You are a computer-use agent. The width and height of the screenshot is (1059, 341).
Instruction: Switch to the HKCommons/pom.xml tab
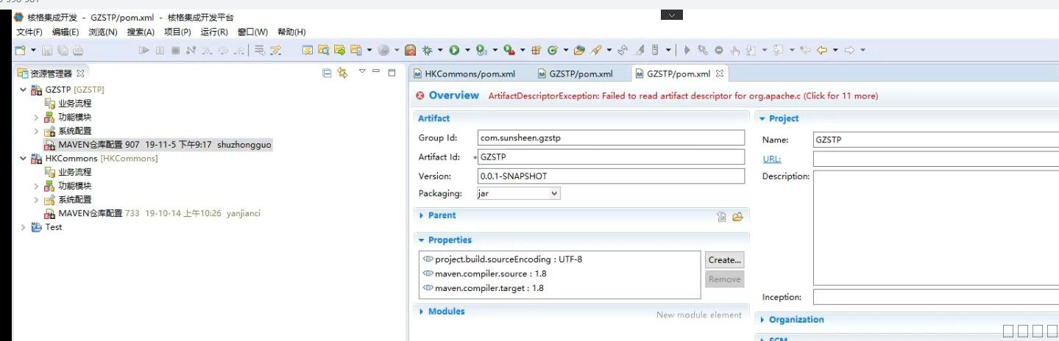coord(464,73)
